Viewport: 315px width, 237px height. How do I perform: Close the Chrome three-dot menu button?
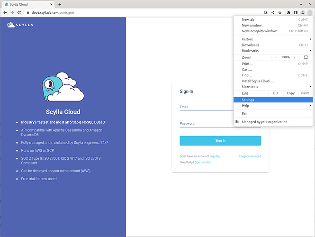pyautogui.click(x=310, y=13)
